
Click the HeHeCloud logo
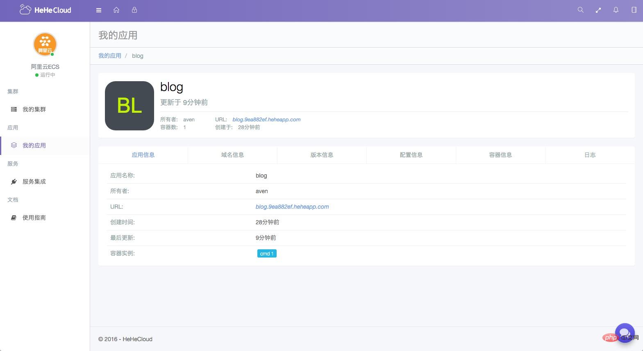[x=45, y=10]
